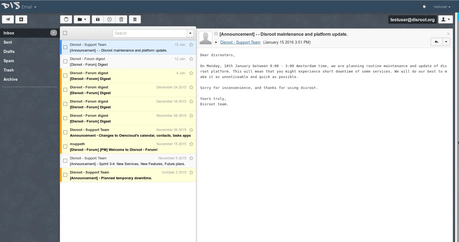
Task: Star the December 24 2015 message
Action: 191,87
